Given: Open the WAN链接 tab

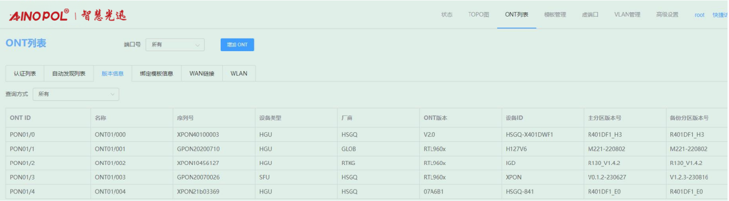Looking at the screenshot, I should (x=202, y=74).
